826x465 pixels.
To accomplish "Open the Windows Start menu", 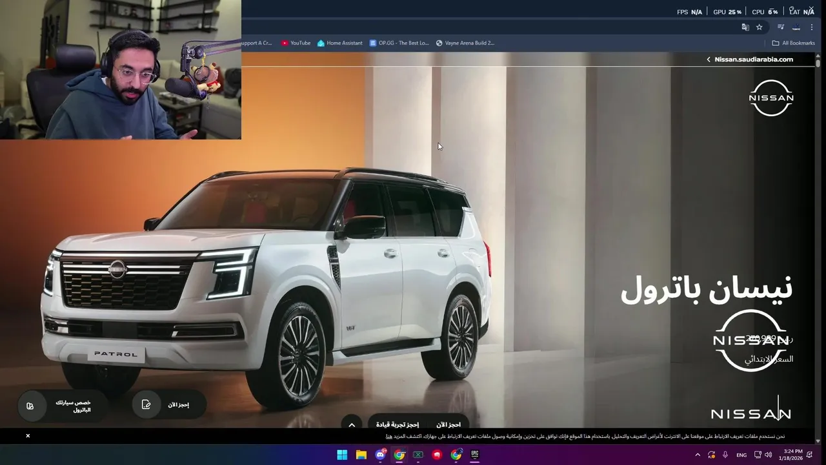I will coord(342,455).
